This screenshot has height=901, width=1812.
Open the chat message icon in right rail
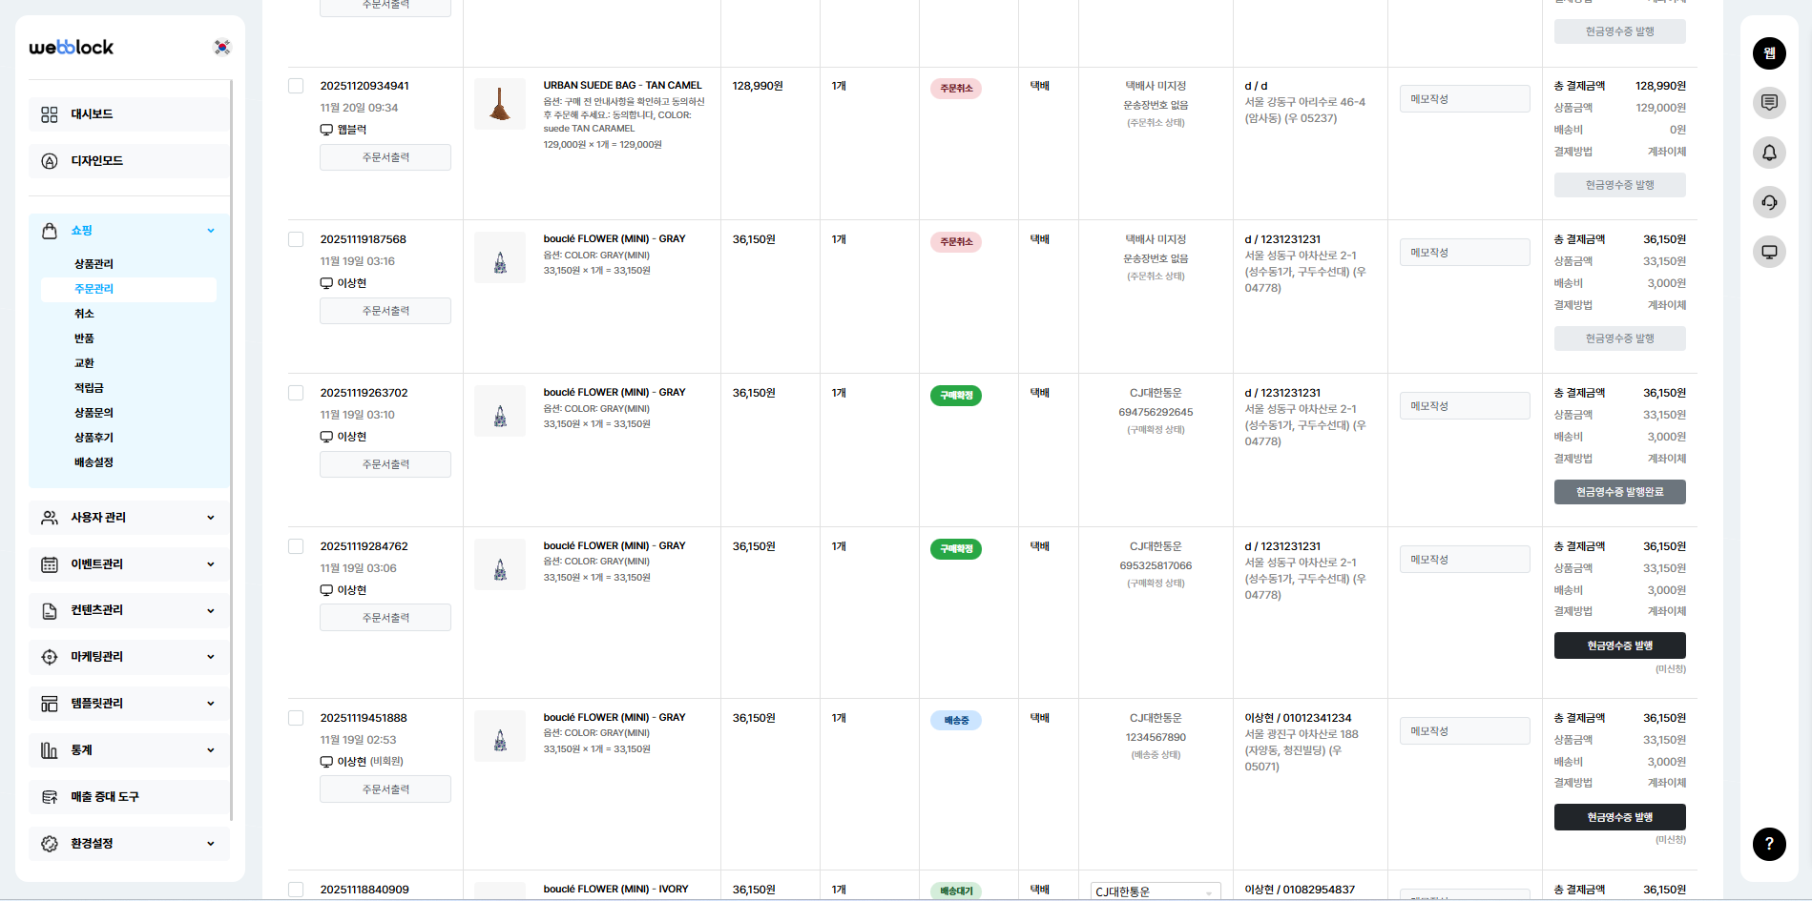coord(1769,102)
